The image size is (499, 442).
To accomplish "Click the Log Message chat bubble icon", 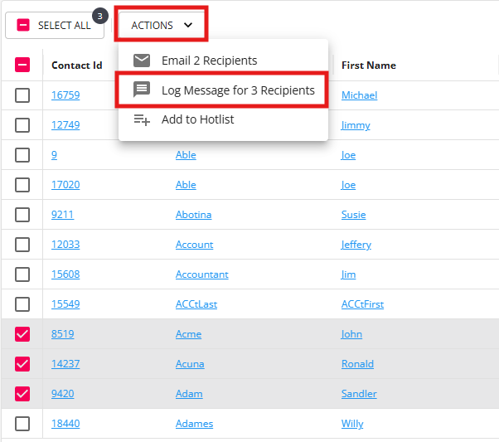I will (142, 90).
